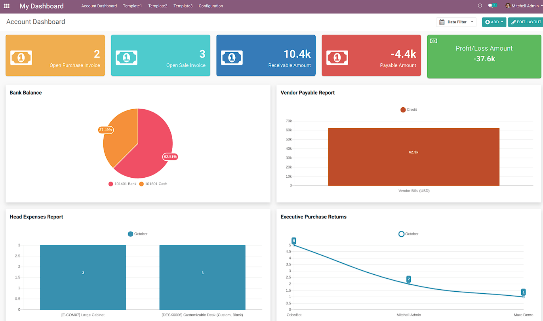Click the Profit/Loss Amount small money icon
The width and height of the screenshot is (543, 321).
pyautogui.click(x=434, y=41)
